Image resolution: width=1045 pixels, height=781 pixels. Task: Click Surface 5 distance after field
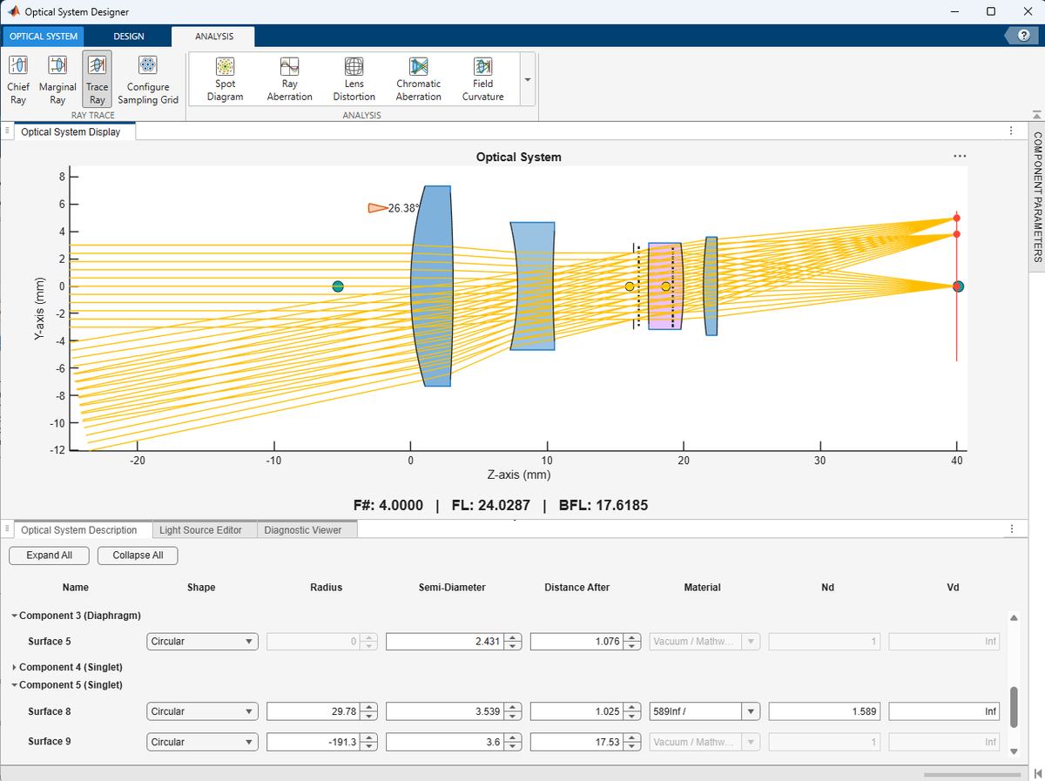576,642
